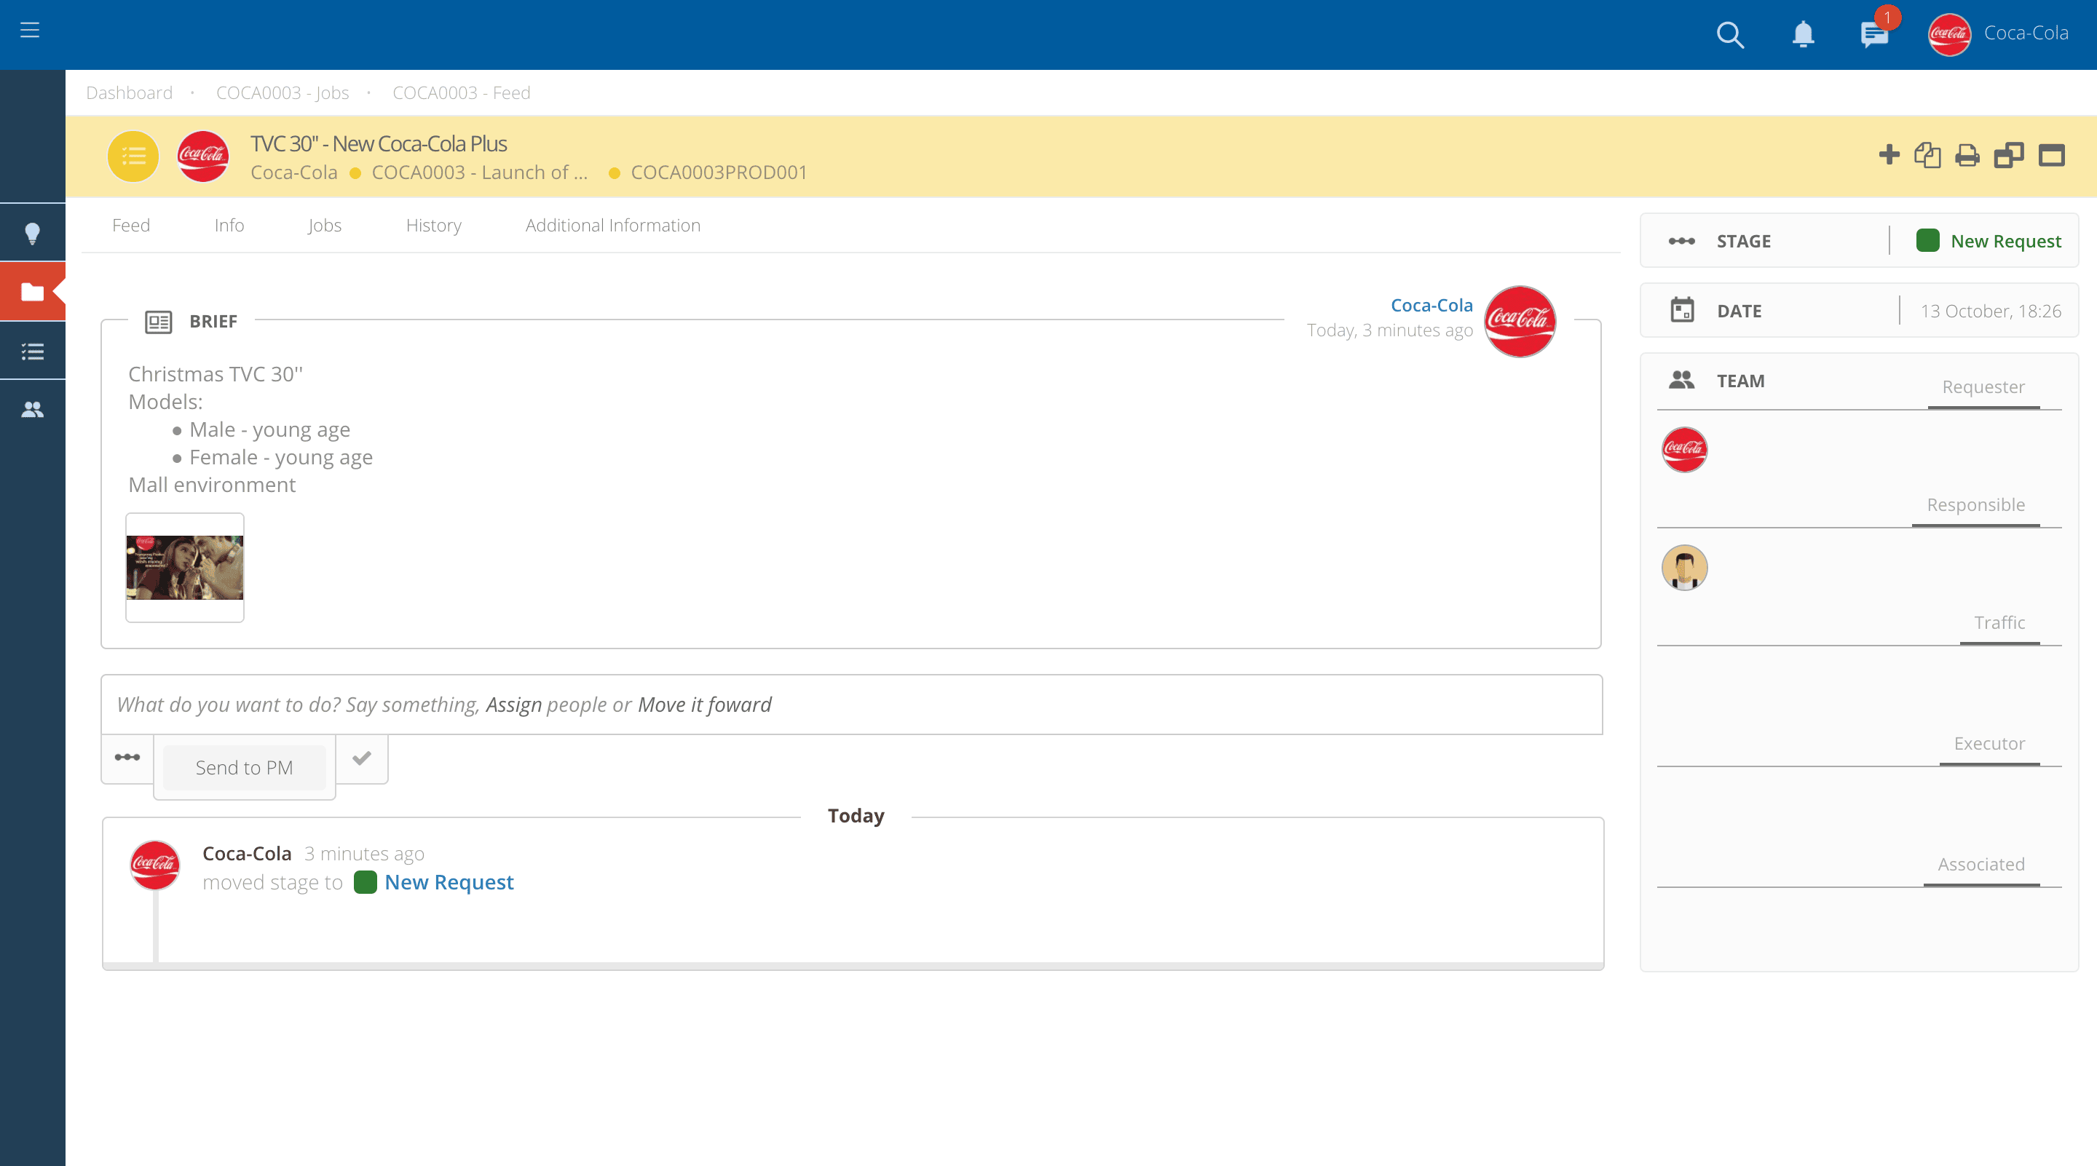The width and height of the screenshot is (2097, 1166).
Task: Open the chat messages icon
Action: tap(1873, 35)
